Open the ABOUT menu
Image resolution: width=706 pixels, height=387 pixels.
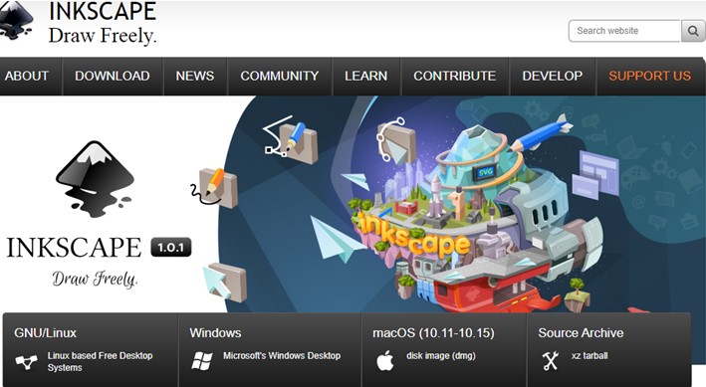click(27, 76)
